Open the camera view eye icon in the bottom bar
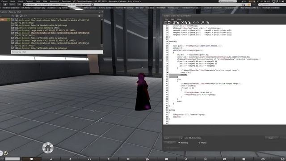This screenshot has height=161, width=286. coord(128,159)
